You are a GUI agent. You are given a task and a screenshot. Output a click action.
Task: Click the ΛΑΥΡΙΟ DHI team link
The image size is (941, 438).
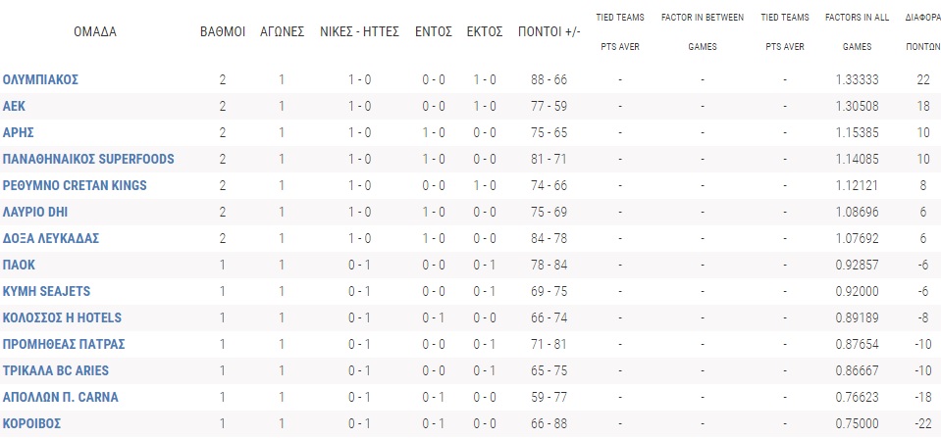coord(35,212)
